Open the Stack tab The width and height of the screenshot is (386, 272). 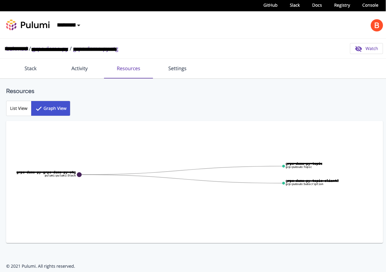tap(31, 68)
